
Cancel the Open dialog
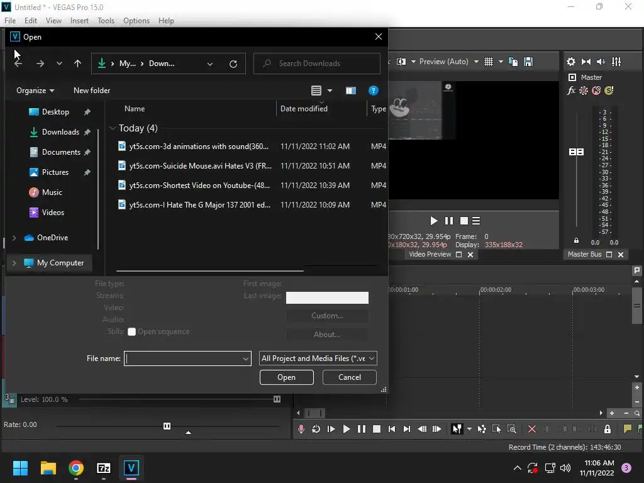pos(350,377)
